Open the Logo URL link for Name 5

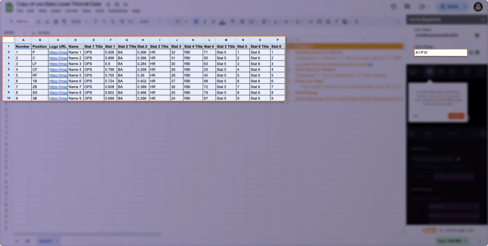58,75
